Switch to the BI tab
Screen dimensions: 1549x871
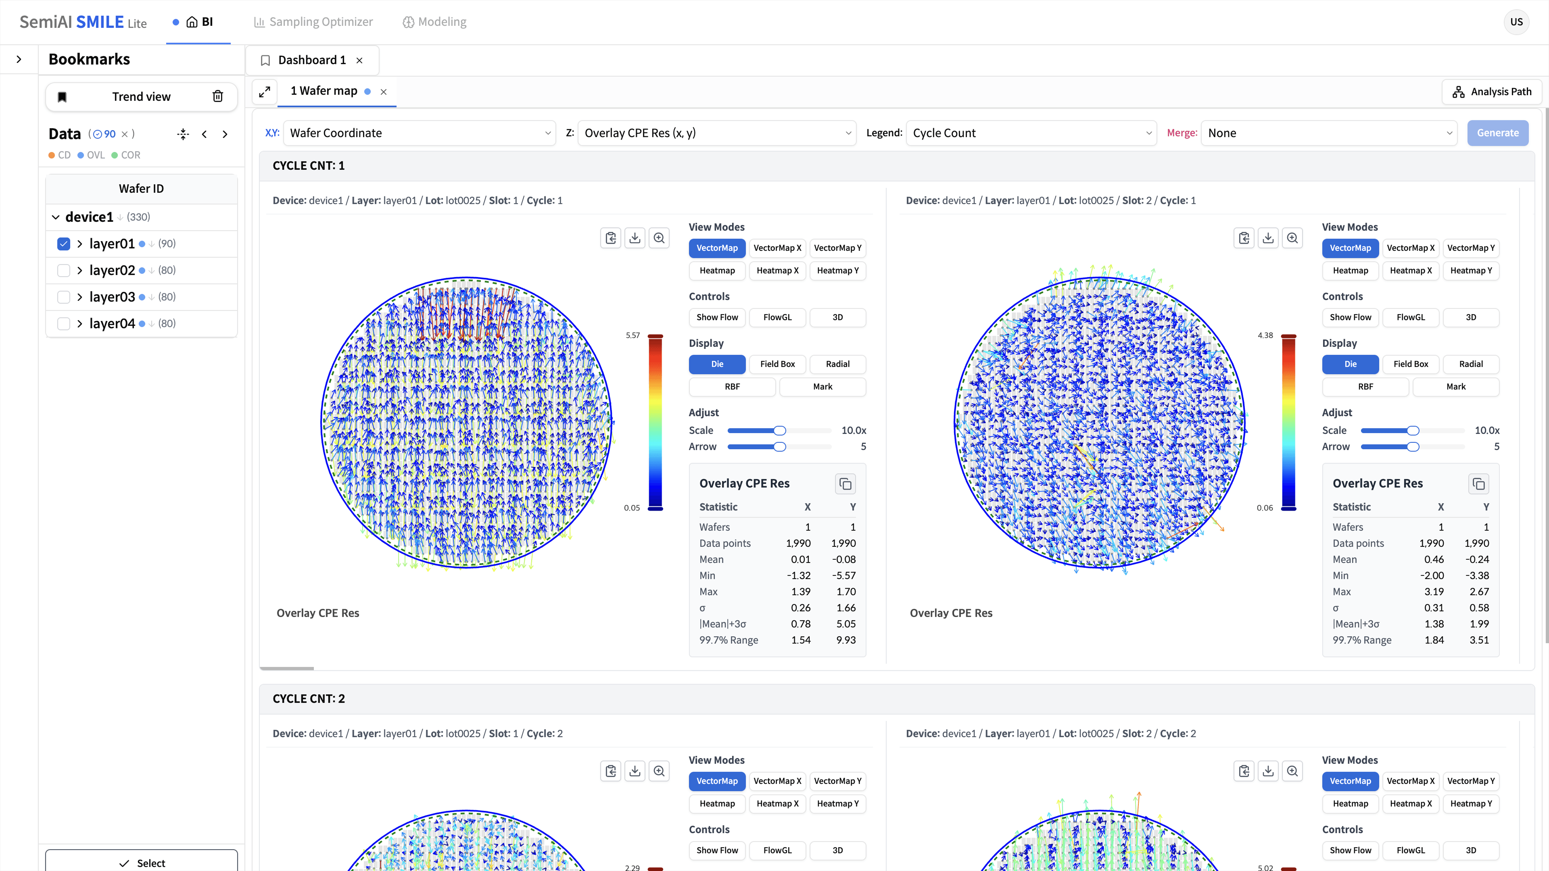click(198, 22)
